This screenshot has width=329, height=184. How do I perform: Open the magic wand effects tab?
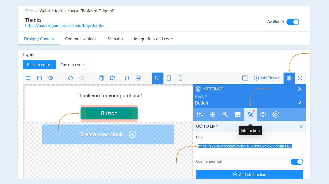tap(225, 115)
